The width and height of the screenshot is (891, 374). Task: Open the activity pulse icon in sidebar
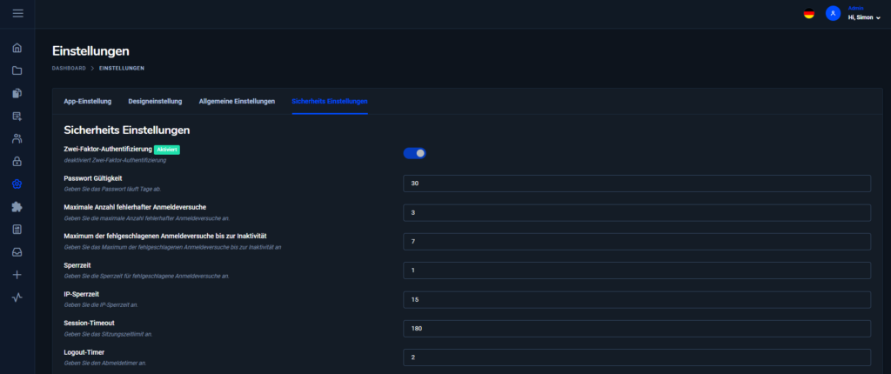17,297
